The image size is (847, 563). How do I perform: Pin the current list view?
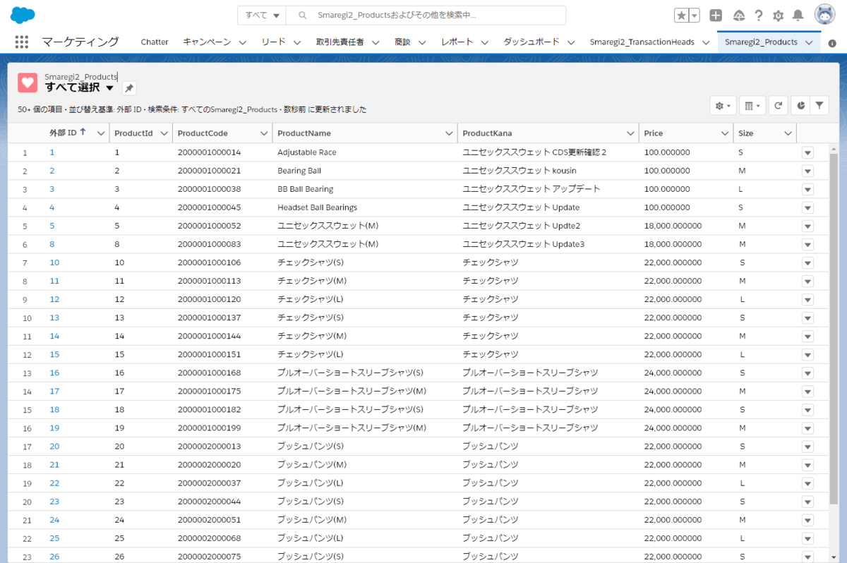(x=129, y=88)
